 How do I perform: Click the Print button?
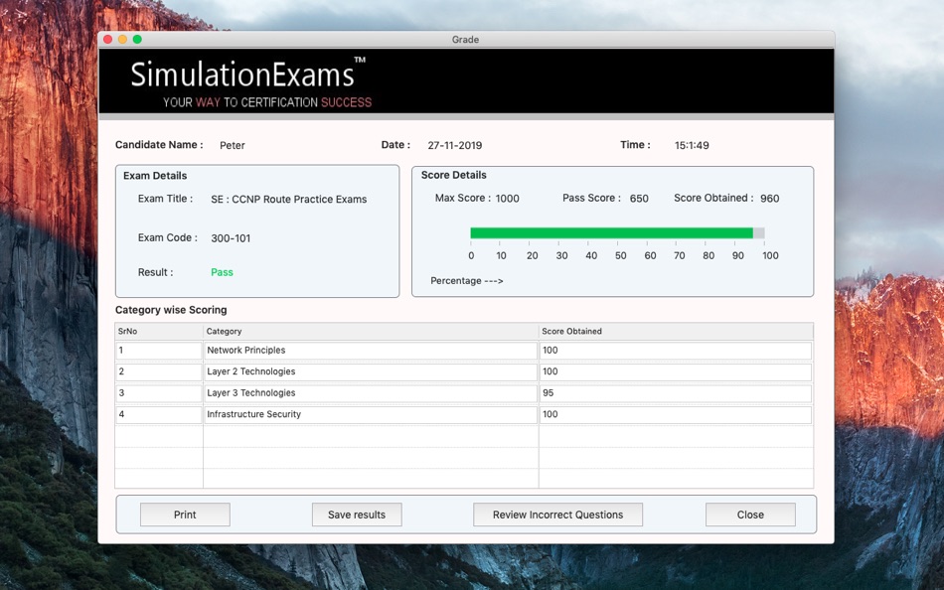[185, 515]
